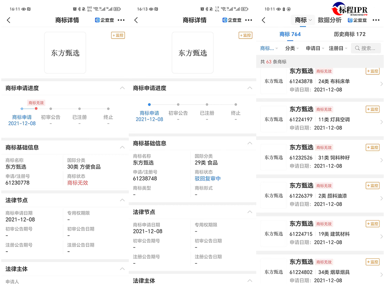Enable monitoring for trademark 61243878
Screen dimensions: 385x285
tap(373, 71)
